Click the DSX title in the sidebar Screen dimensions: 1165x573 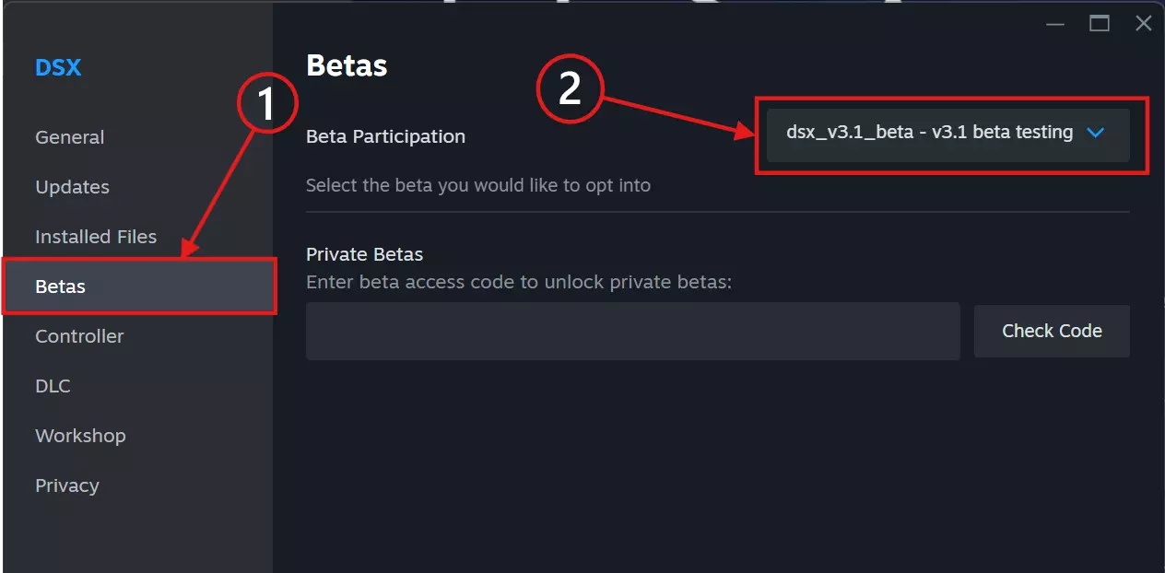pos(58,67)
